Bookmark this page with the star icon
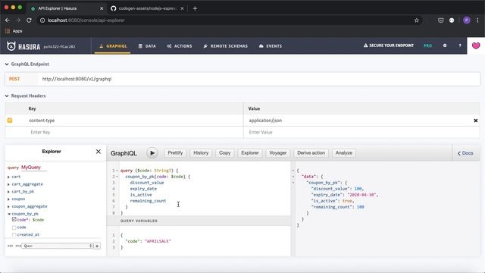The image size is (485, 273). [416, 20]
